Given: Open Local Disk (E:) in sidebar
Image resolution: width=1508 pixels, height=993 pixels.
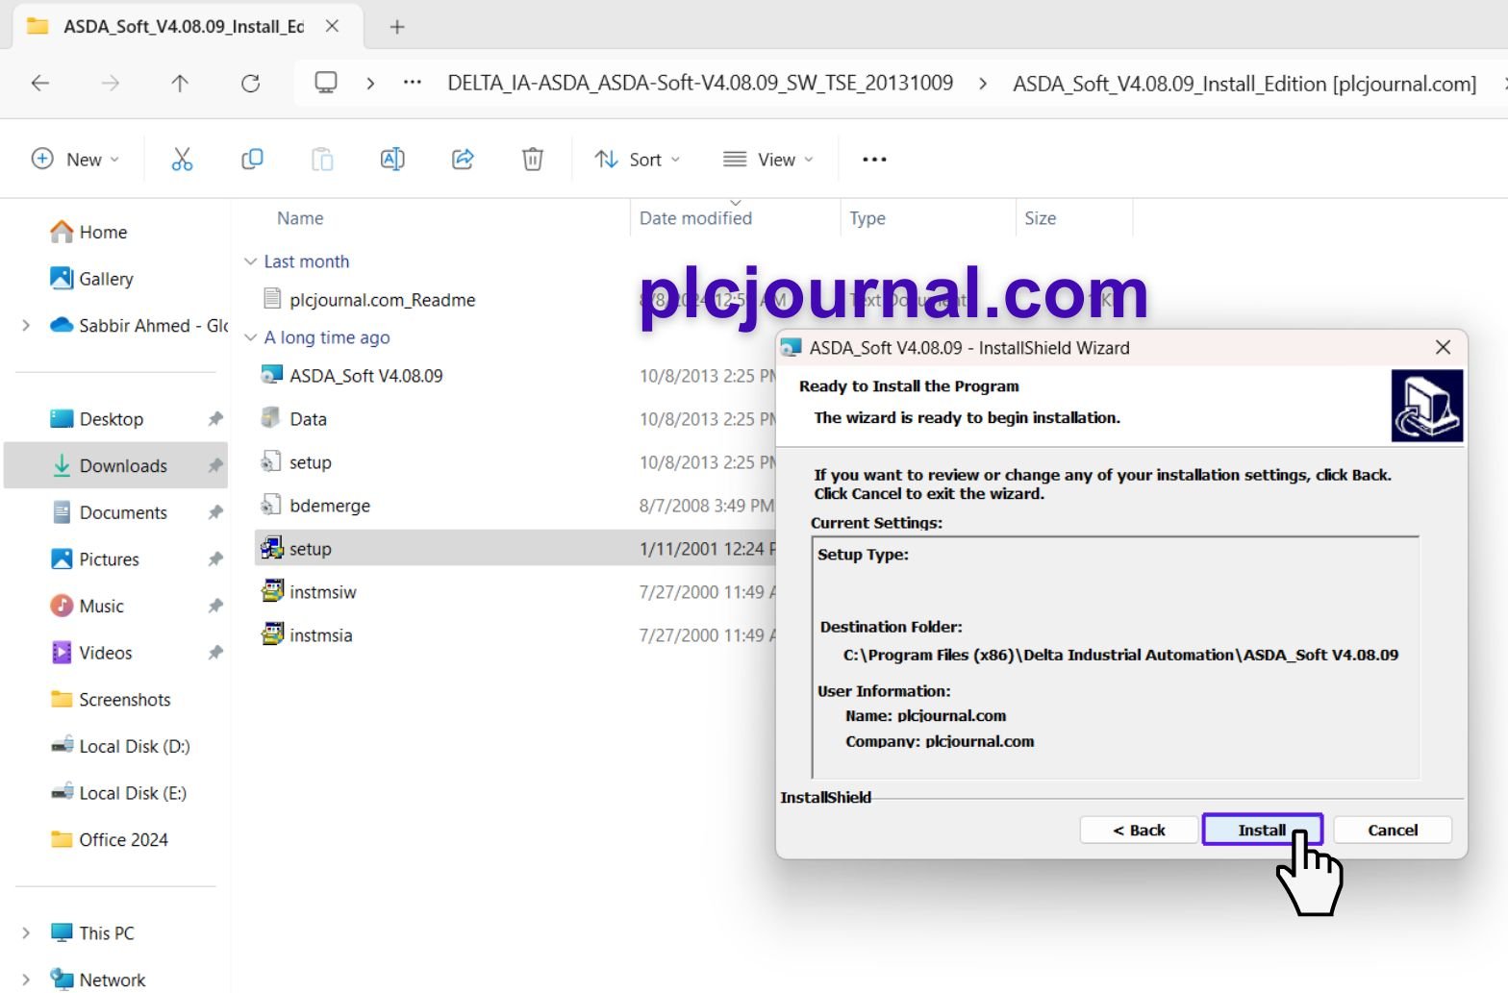Looking at the screenshot, I should tap(133, 793).
